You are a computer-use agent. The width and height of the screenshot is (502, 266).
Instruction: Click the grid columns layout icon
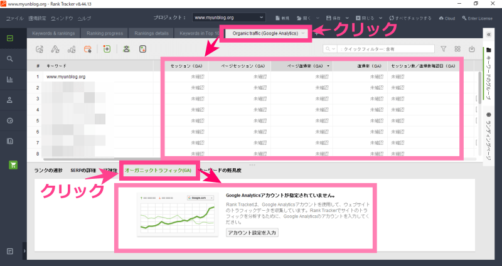[x=457, y=49]
